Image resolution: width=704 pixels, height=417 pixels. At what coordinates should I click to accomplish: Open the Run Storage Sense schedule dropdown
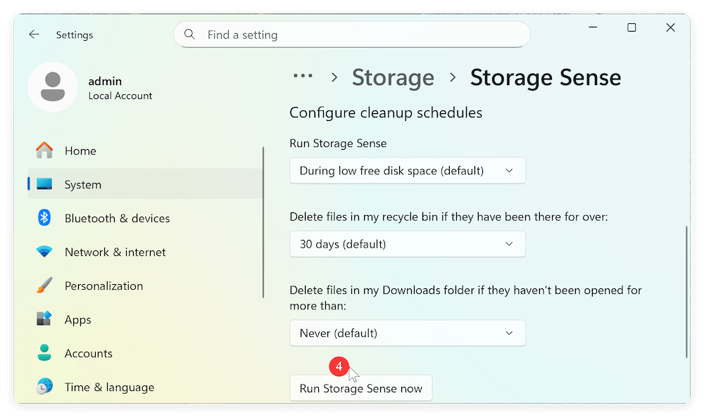[407, 170]
